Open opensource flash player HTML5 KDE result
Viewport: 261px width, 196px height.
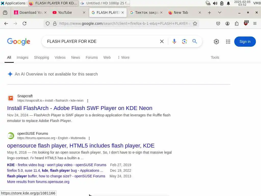coord(81,145)
